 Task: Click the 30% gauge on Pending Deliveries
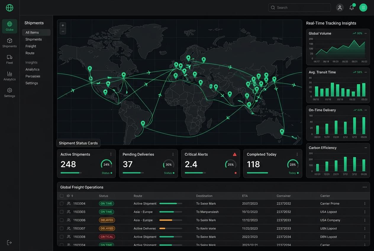[169, 165]
